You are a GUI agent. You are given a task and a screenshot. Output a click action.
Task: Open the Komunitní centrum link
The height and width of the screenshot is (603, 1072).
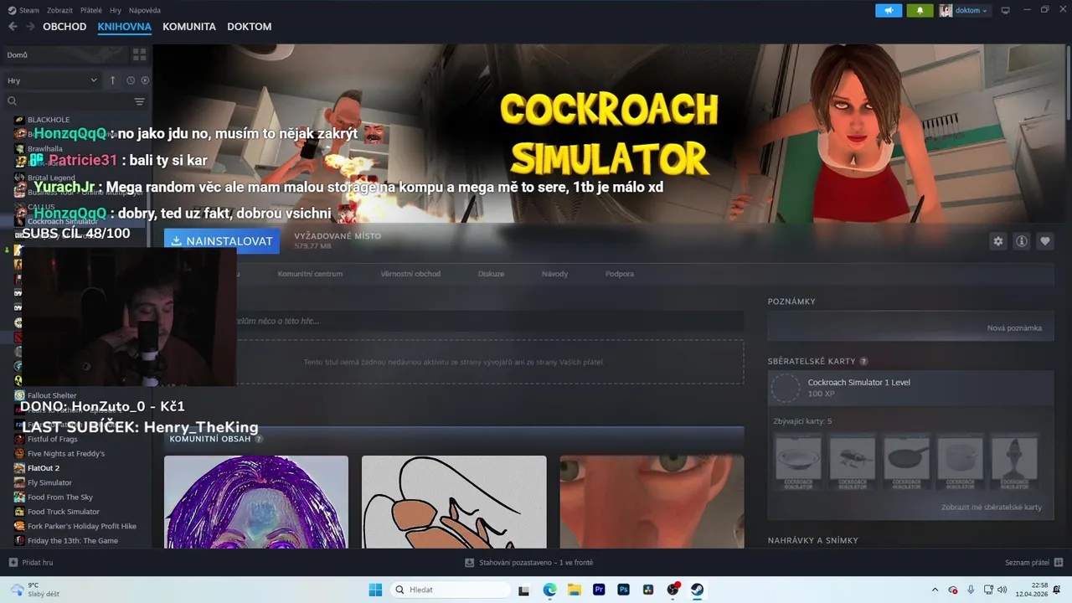310,274
